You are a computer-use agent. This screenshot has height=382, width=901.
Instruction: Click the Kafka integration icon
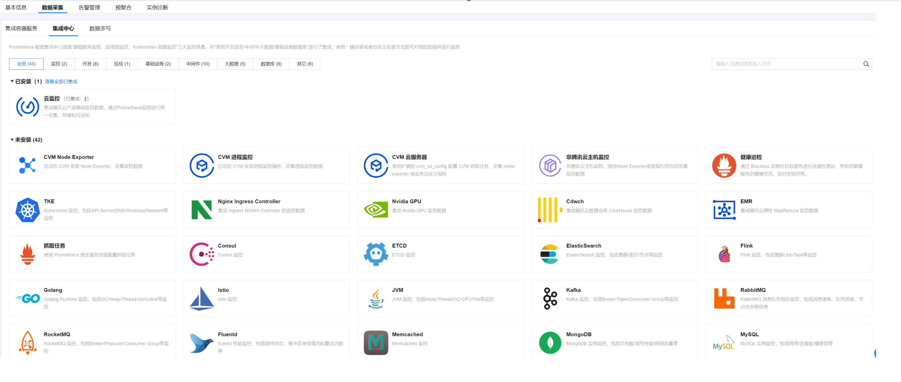550,298
